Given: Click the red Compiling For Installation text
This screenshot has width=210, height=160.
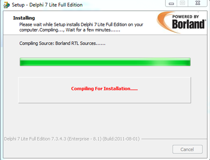Looking at the screenshot, I should tap(104, 88).
